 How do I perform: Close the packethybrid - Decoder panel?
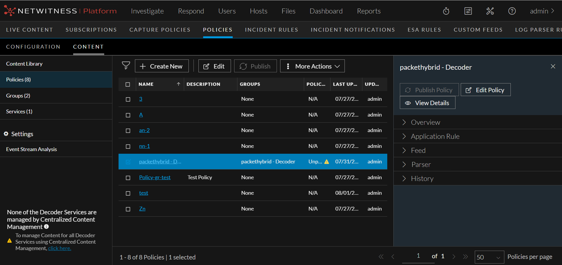coord(553,66)
